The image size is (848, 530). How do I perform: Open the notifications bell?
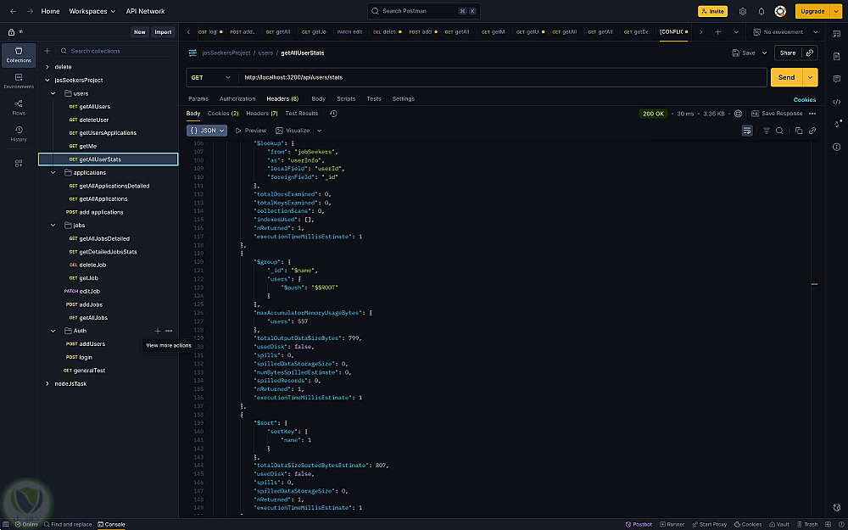762,11
